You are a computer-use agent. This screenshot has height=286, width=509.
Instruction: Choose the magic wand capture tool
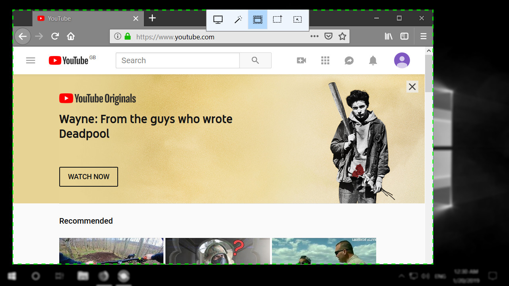(x=238, y=19)
